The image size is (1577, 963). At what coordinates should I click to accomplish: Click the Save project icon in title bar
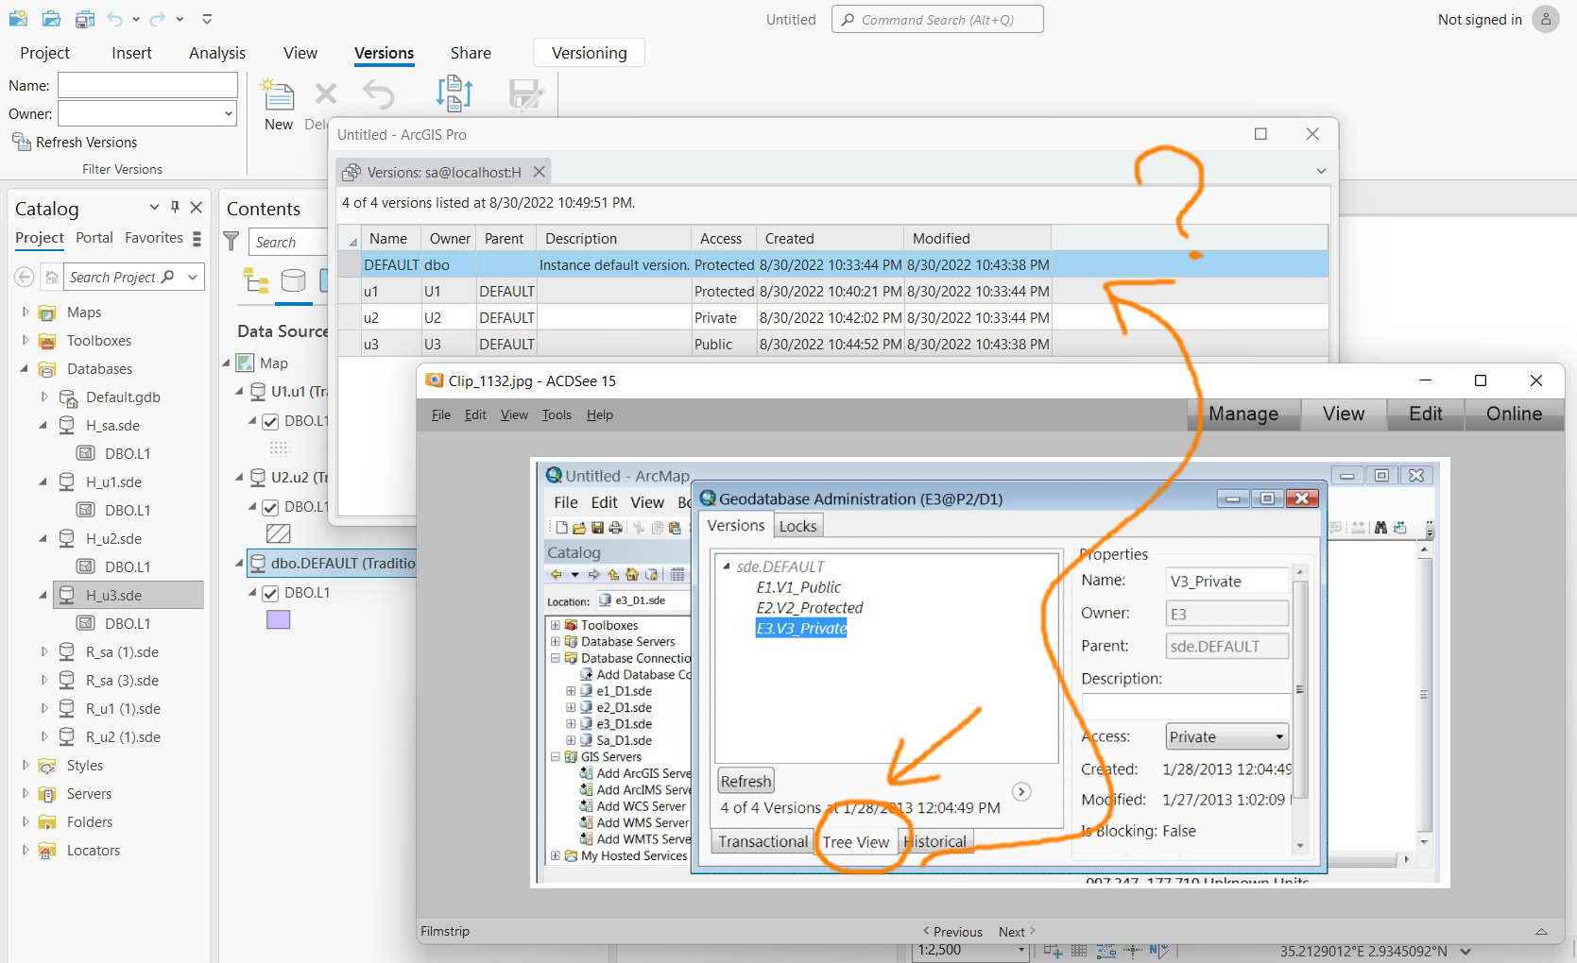(x=84, y=19)
